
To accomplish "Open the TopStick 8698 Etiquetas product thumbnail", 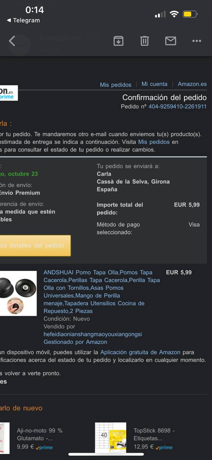I will pos(111,438).
